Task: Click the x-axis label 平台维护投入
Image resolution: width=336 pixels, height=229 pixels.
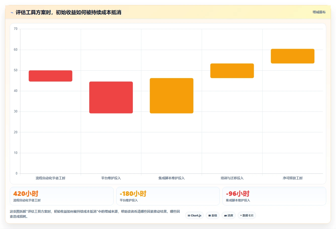Action: (111, 178)
